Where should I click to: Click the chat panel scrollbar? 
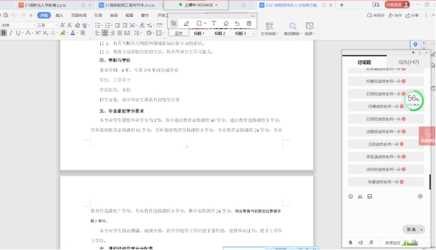point(430,182)
